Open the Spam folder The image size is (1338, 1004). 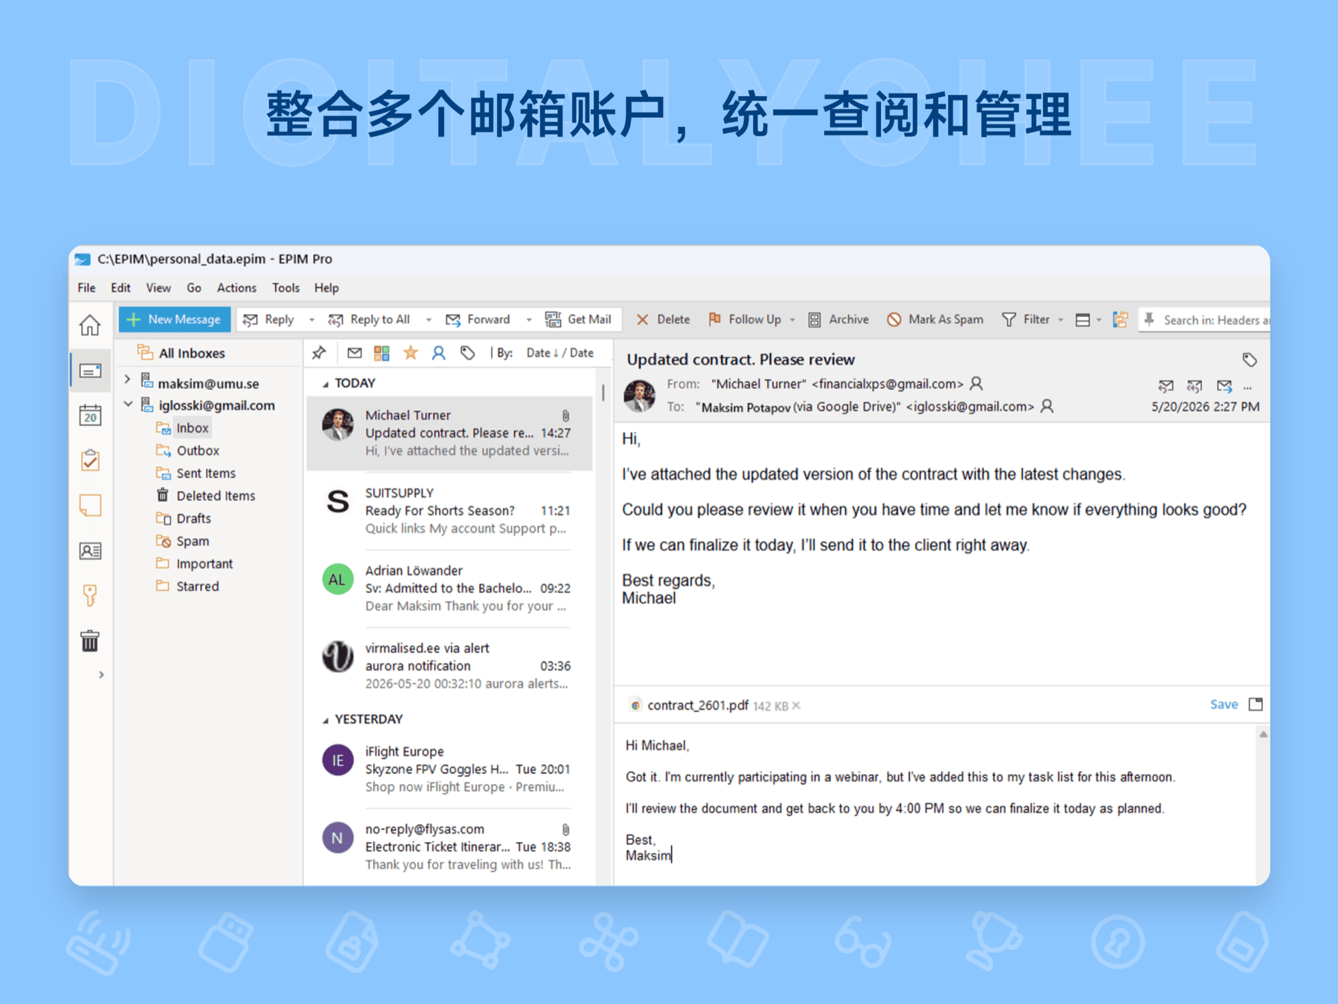[183, 541]
